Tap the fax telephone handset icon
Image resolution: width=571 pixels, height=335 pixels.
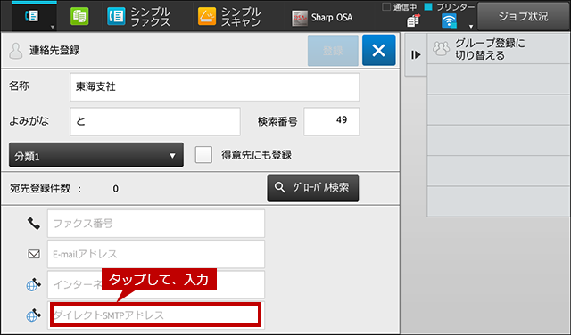click(34, 224)
